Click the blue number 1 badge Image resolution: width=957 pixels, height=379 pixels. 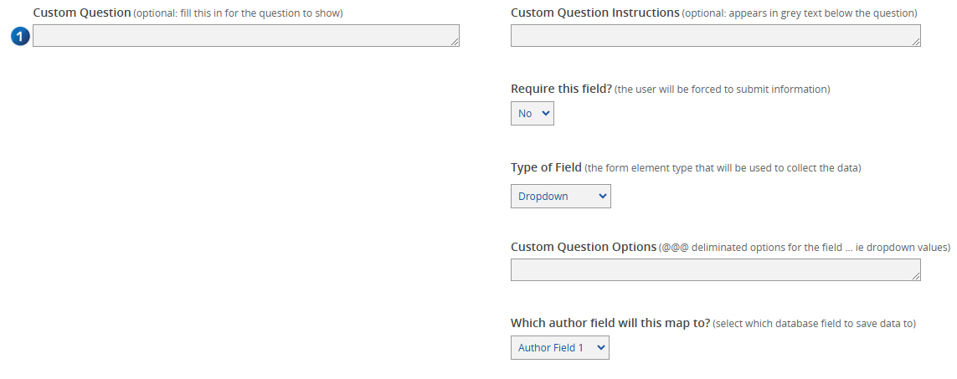(21, 37)
